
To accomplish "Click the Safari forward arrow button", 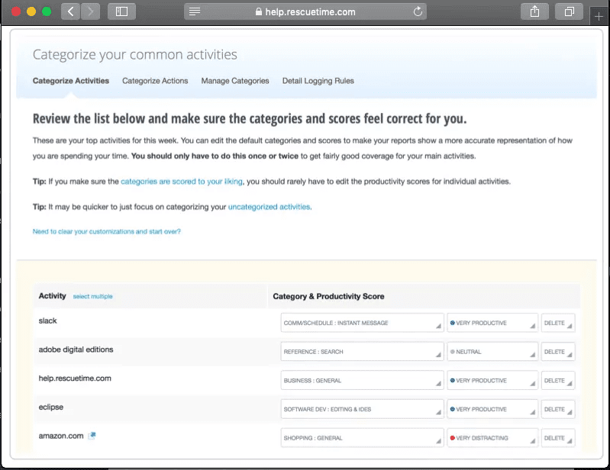I will [90, 11].
